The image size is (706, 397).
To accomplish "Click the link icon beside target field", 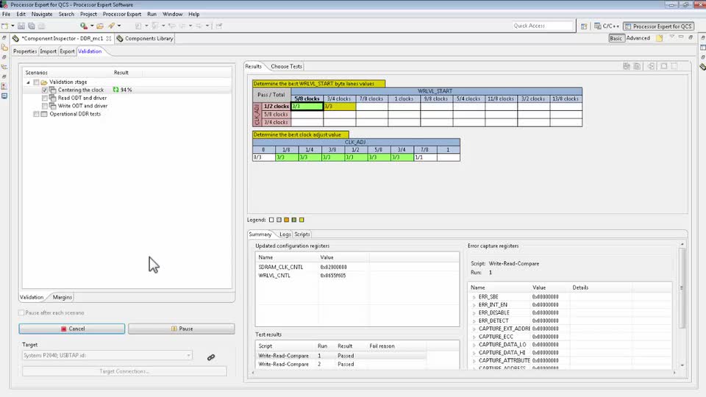I will coord(211,357).
